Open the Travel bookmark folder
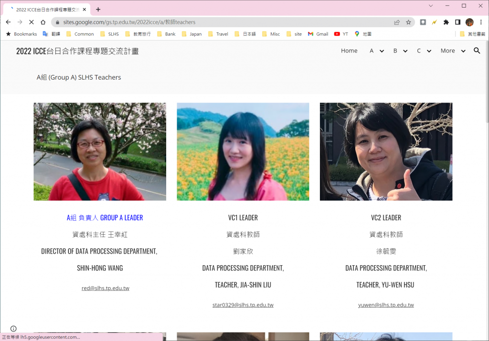This screenshot has height=341, width=489. (x=218, y=34)
